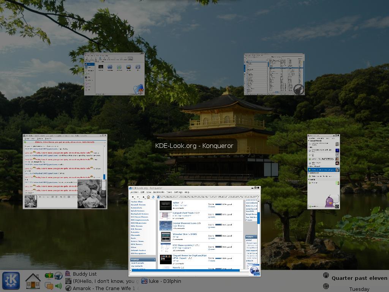Viewport: 389px width, 292px height.
Task: Open Splash Screens category link
Action: (x=138, y=211)
